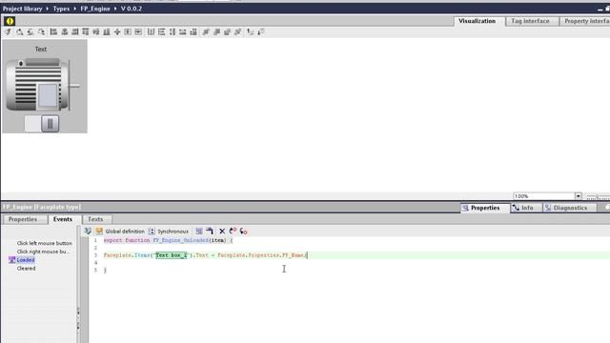
Task: Click Types in the breadcrumb path
Action: [x=61, y=9]
